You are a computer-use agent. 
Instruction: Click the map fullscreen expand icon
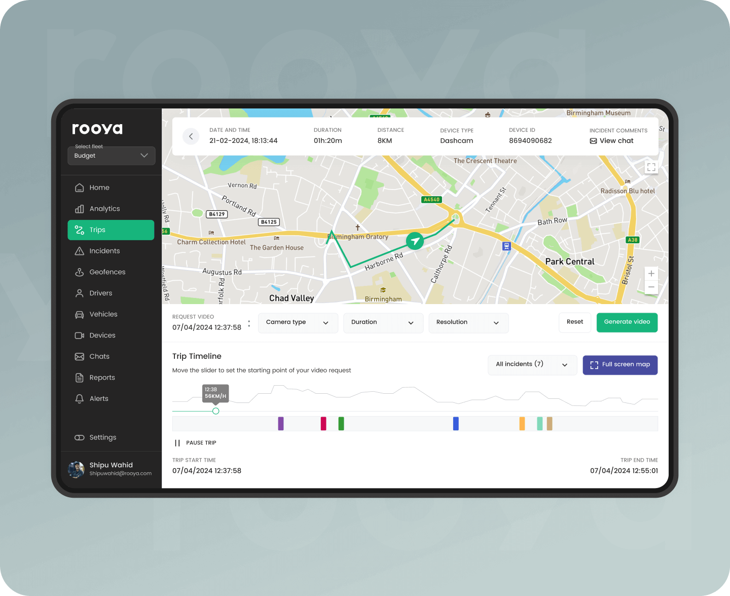tap(651, 167)
